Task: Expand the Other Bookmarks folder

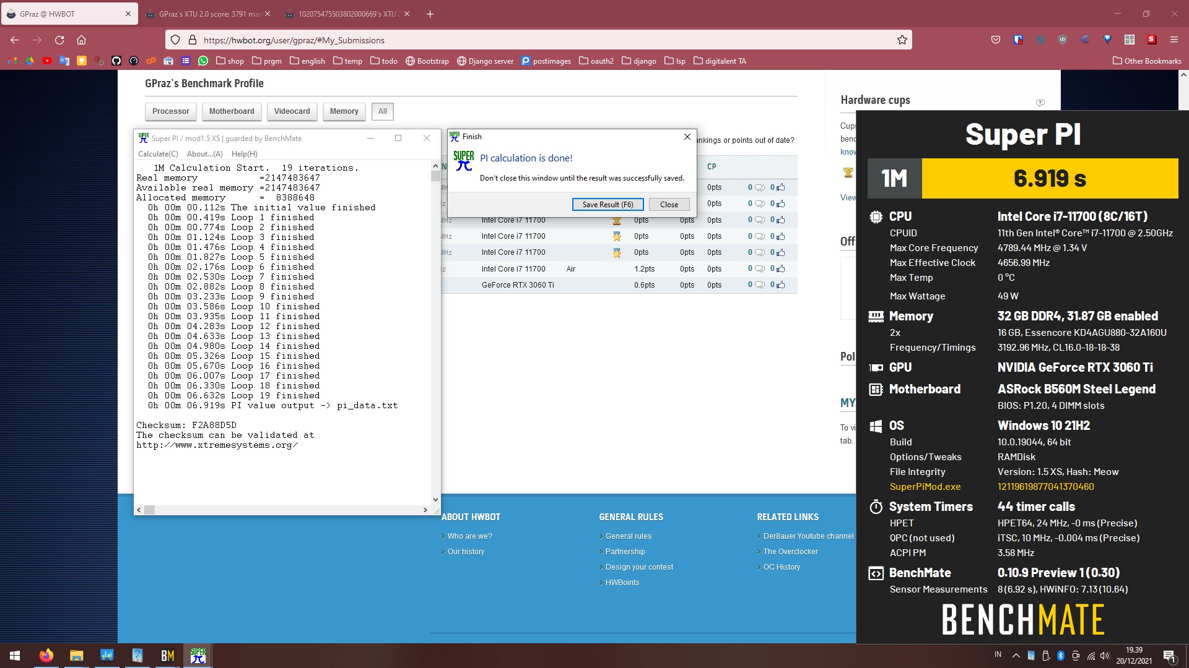Action: 1147,61
